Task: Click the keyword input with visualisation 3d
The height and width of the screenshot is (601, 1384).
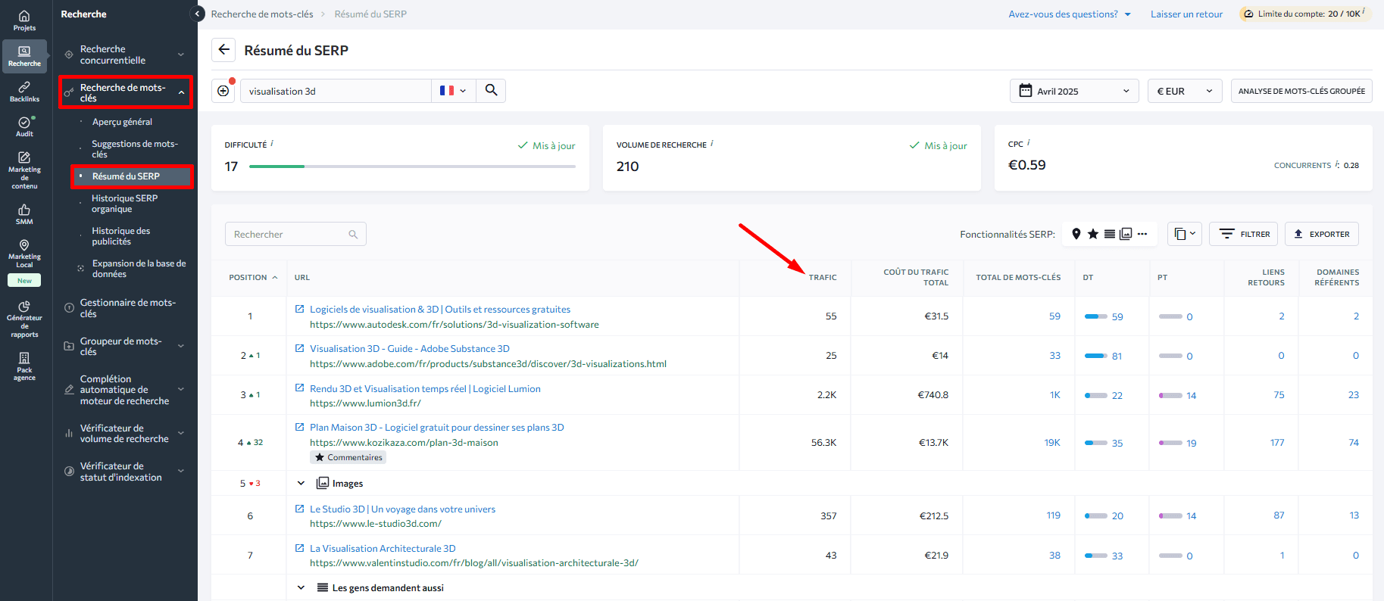Action: tap(336, 91)
